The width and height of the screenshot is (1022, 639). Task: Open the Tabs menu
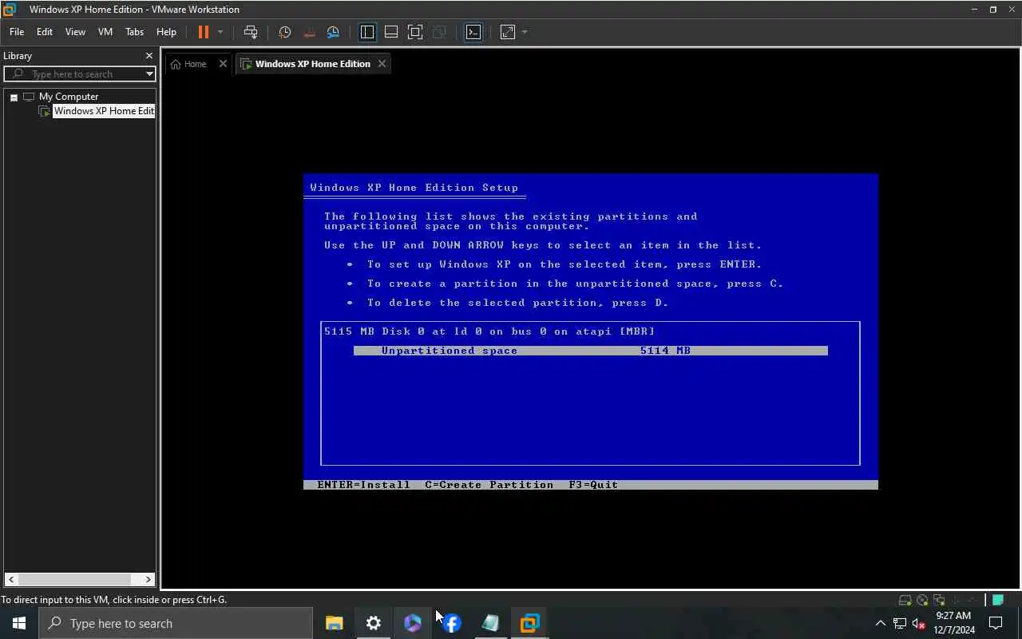click(134, 32)
